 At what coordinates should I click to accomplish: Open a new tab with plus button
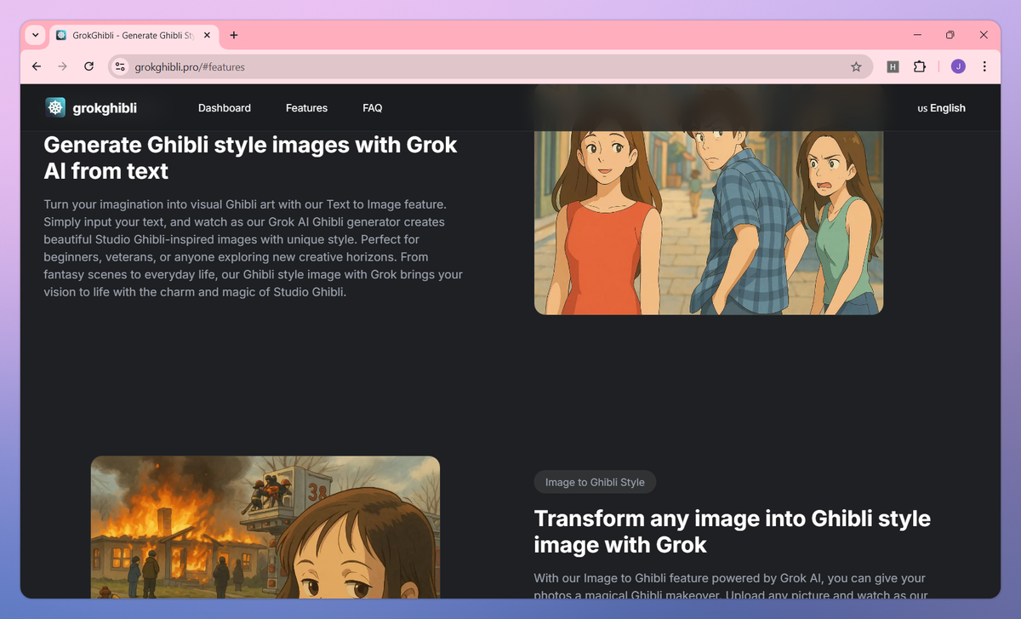234,35
